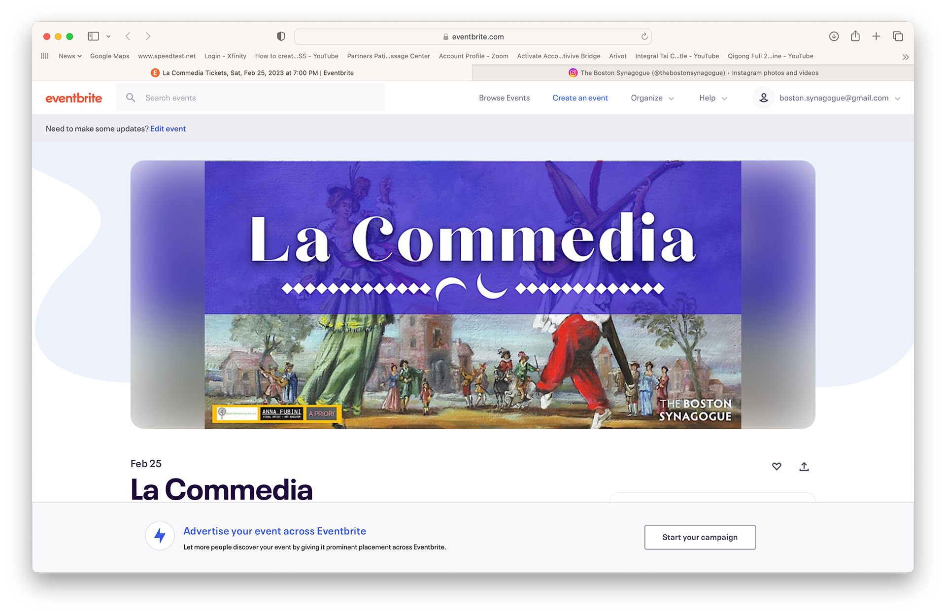Open the Activate Account Fivetive Bridge bookmark
The width and height of the screenshot is (946, 615).
(x=559, y=56)
